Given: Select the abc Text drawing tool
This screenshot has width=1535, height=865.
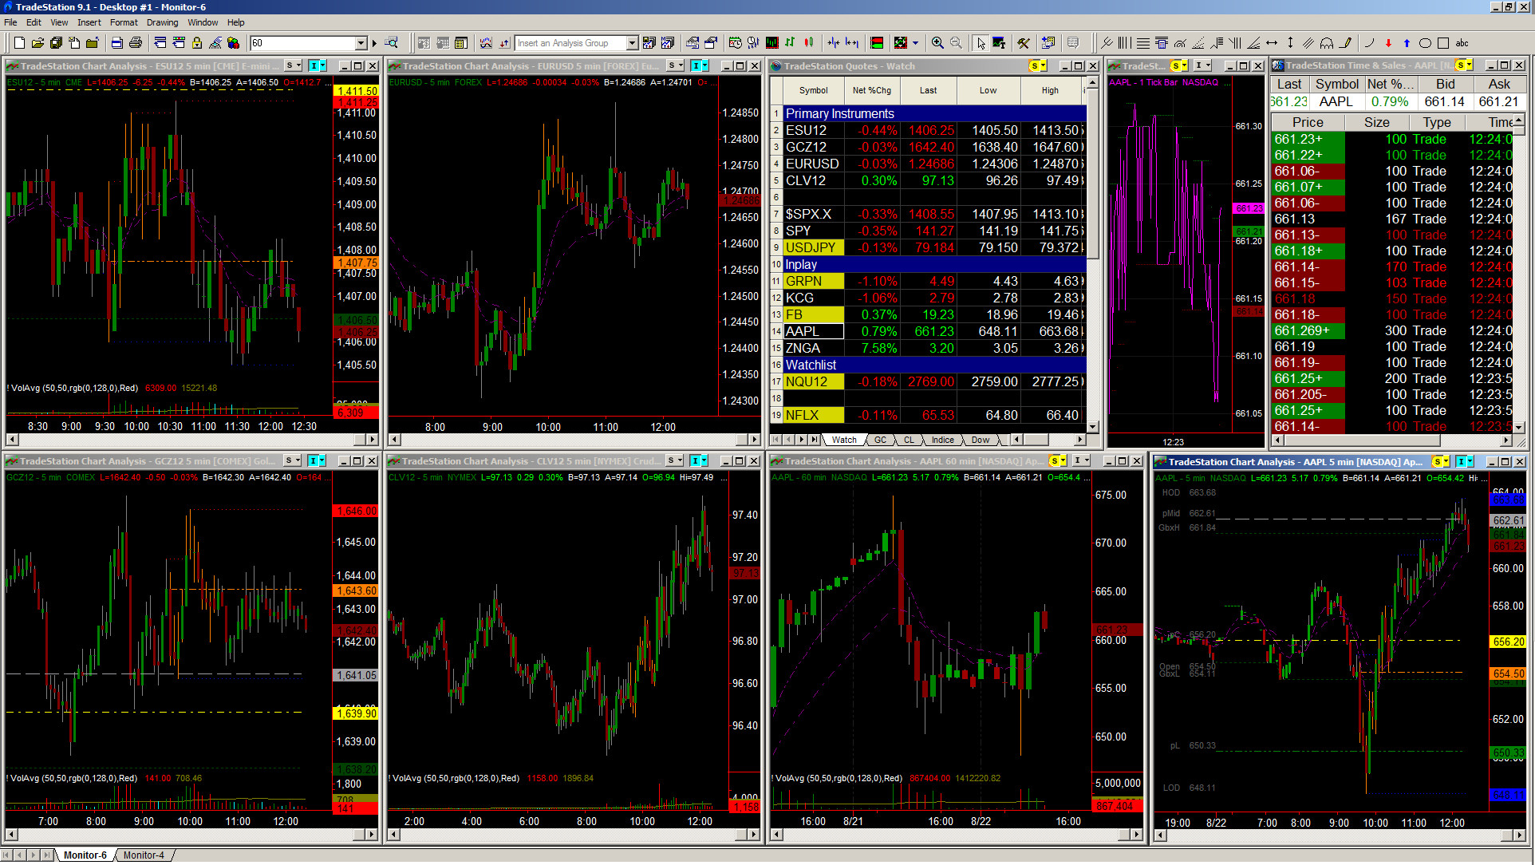Looking at the screenshot, I should (x=1462, y=43).
